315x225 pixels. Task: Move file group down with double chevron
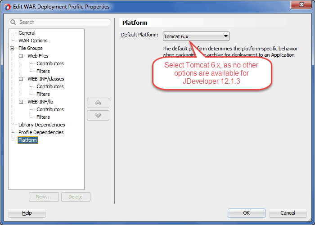click(x=98, y=115)
